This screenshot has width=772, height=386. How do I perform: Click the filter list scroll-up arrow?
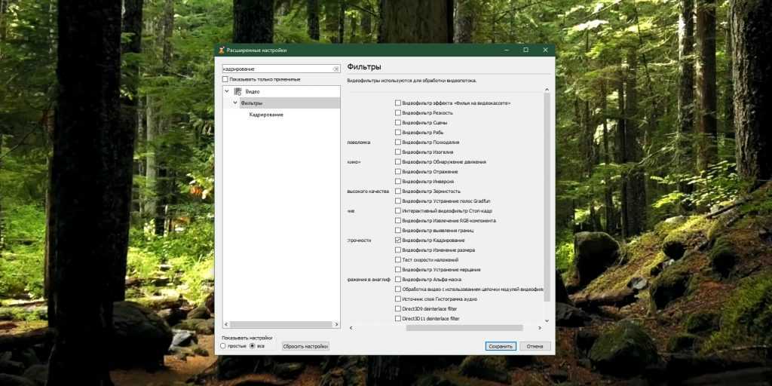[547, 90]
